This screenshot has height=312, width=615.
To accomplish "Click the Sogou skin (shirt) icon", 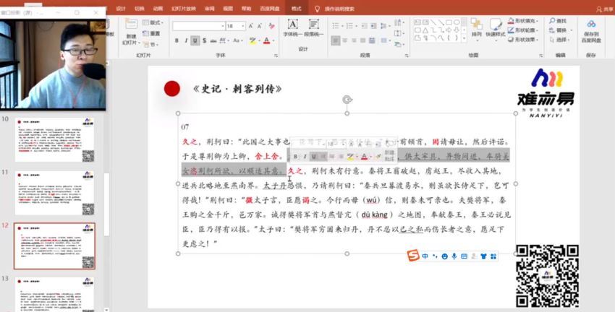I will point(483,256).
